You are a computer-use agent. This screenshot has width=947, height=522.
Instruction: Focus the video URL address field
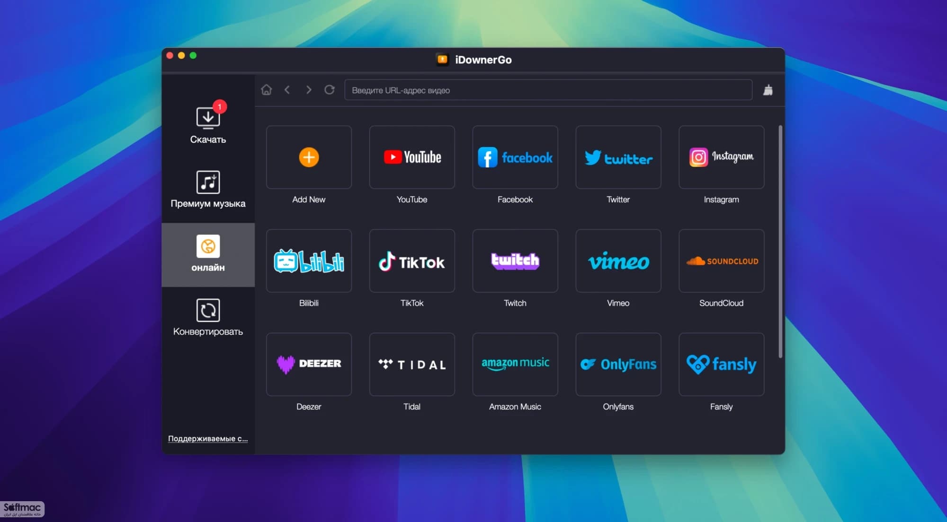548,90
